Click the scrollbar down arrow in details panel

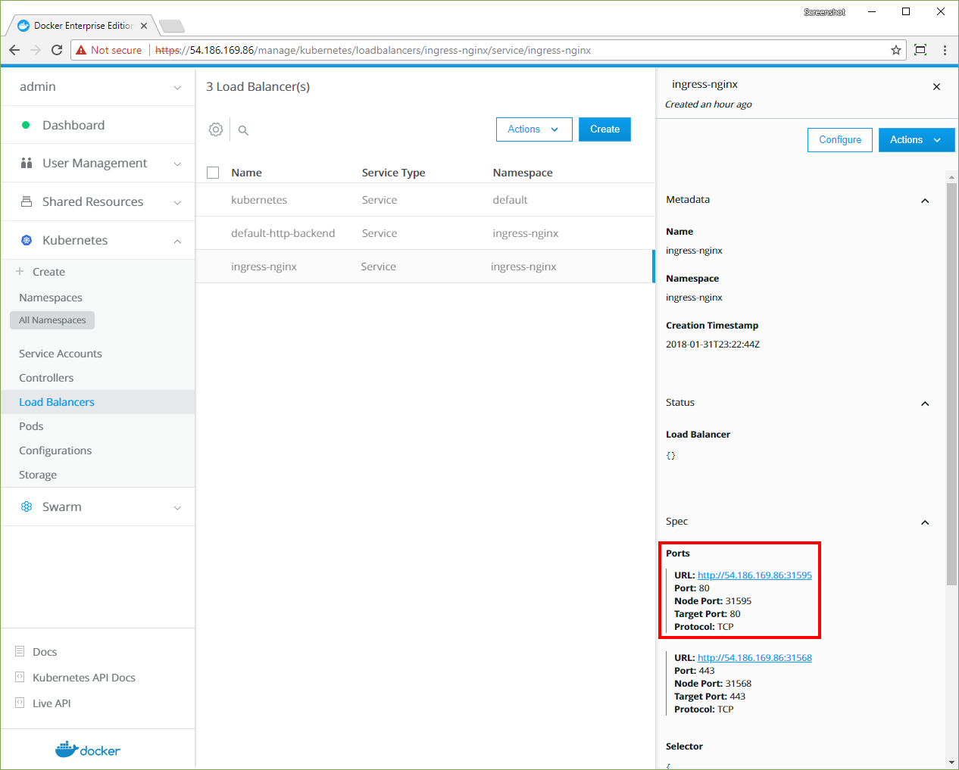951,762
